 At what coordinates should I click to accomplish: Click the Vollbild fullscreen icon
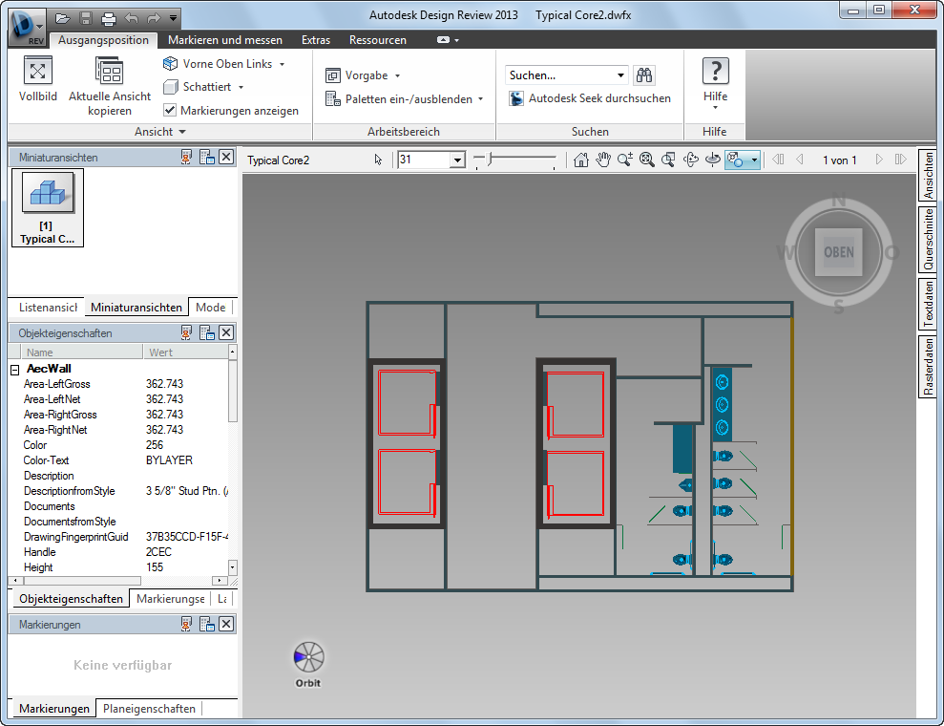tap(38, 71)
